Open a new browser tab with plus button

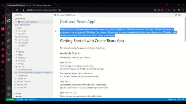(x=61, y=5)
